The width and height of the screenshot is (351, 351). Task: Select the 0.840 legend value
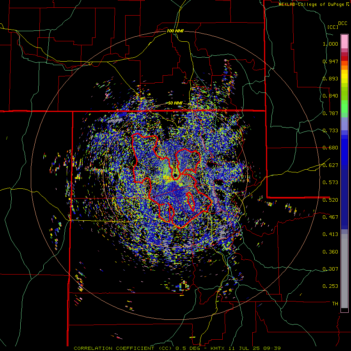[x=330, y=96]
